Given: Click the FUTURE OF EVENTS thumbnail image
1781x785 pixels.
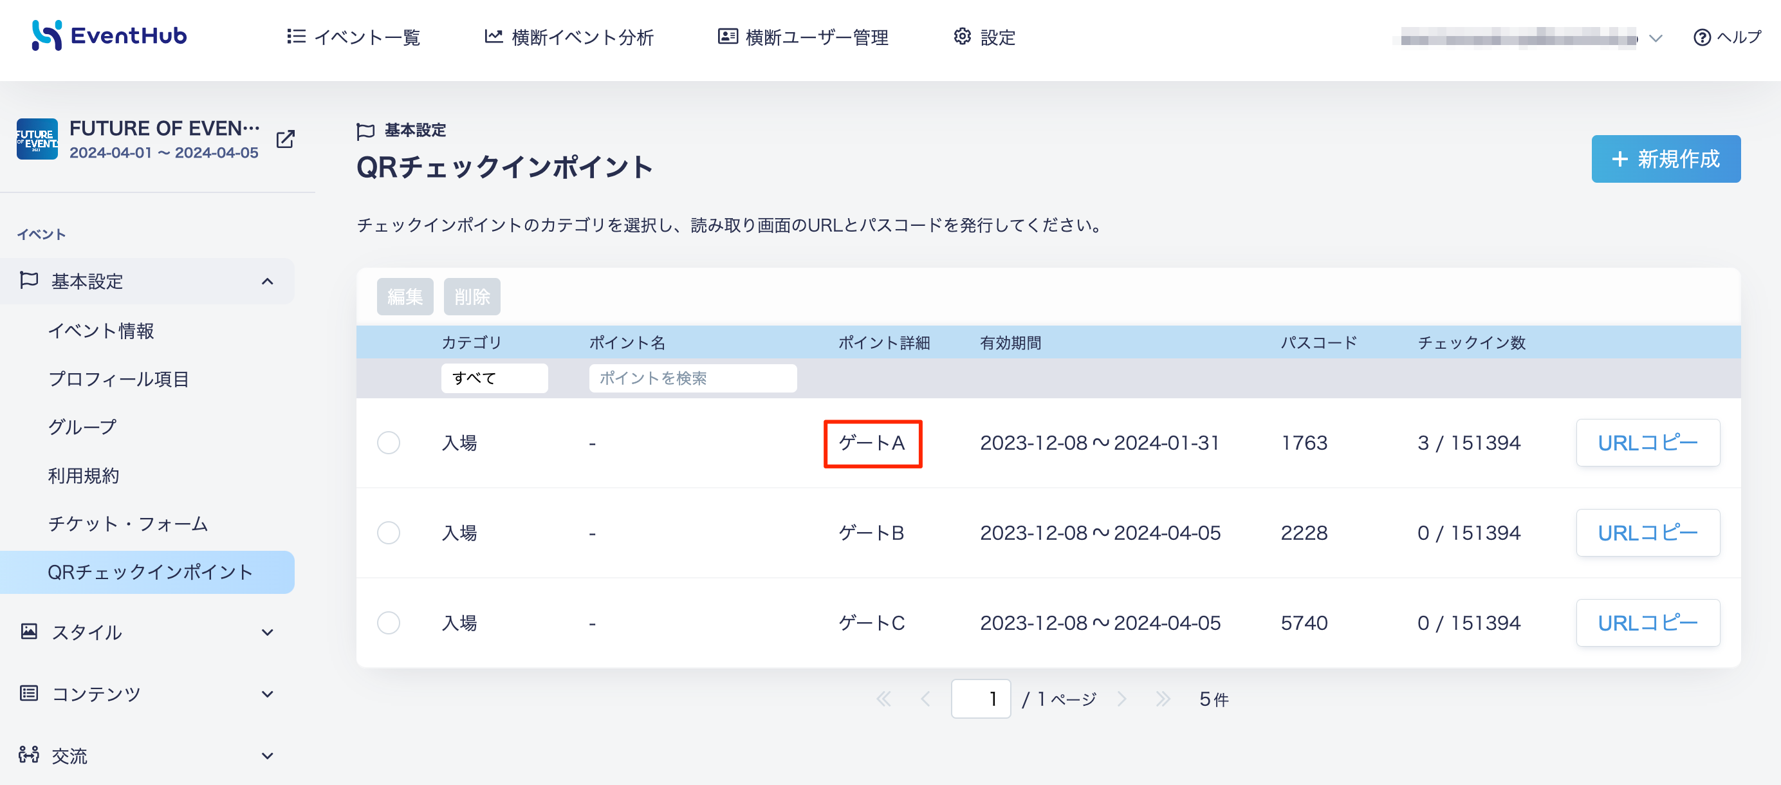Looking at the screenshot, I should coord(37,139).
